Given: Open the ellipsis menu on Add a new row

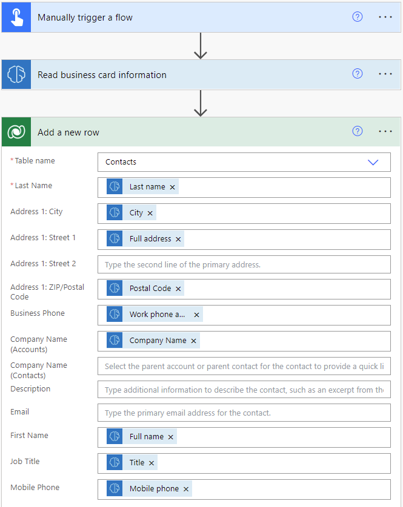Looking at the screenshot, I should click(385, 132).
